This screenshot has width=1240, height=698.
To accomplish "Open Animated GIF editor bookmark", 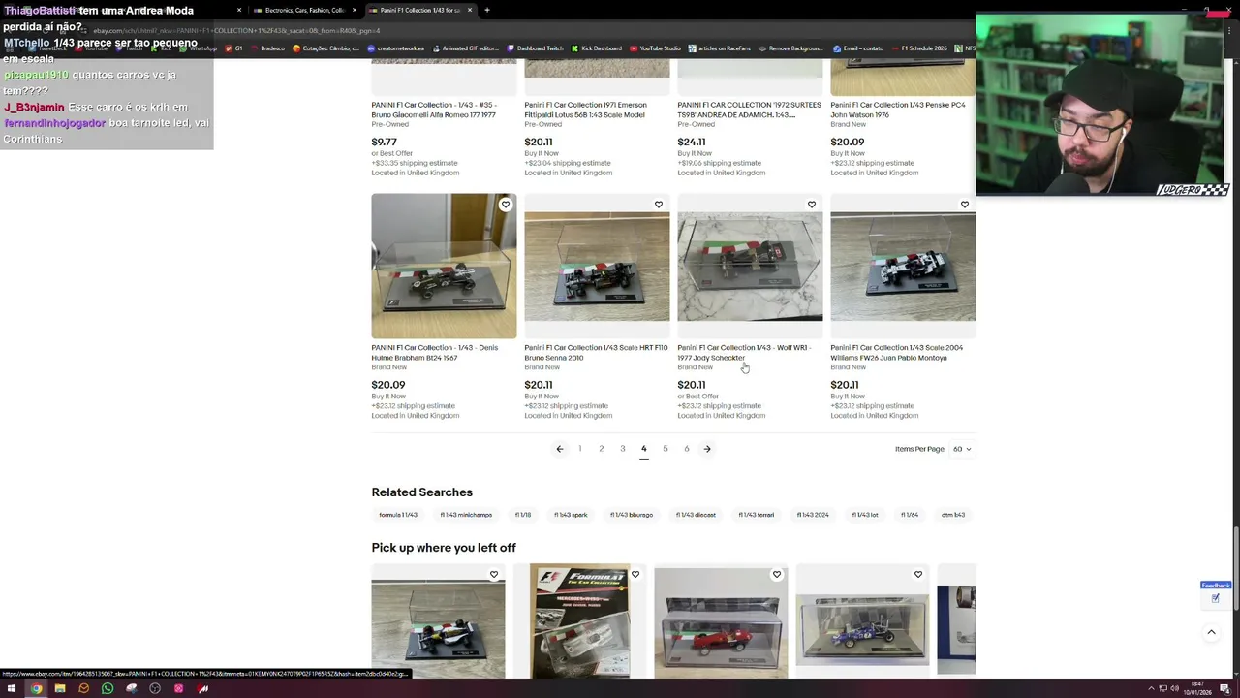I will (465, 48).
